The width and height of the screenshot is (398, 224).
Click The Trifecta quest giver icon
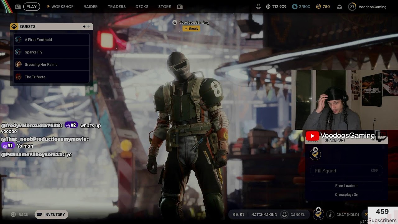tap(18, 77)
